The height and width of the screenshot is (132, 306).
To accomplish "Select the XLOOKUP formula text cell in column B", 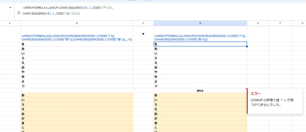I will tap(77, 34).
